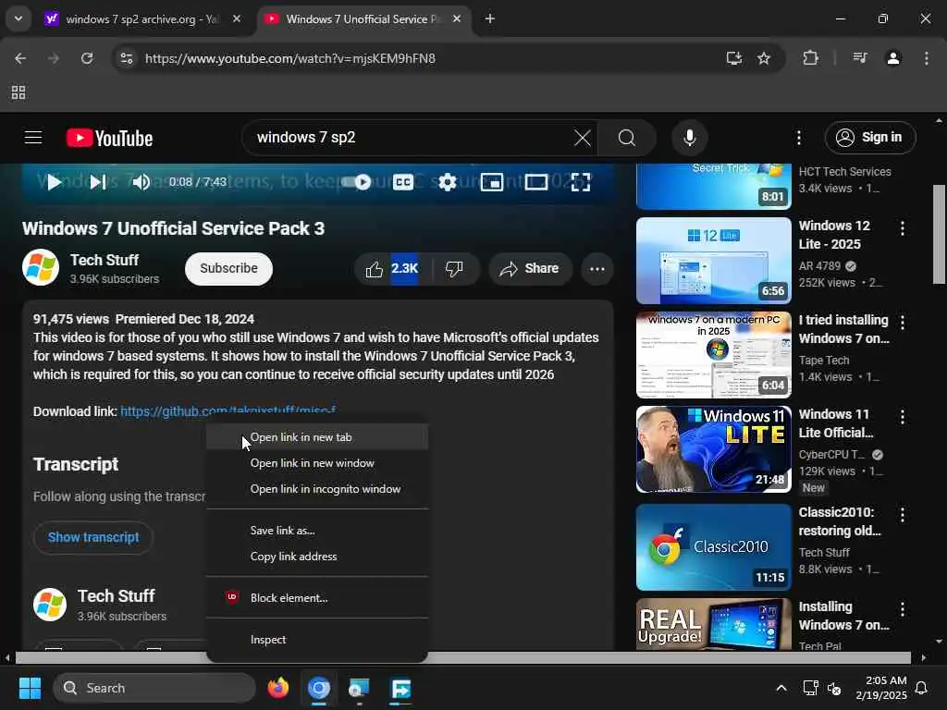947x710 pixels.
Task: Click the Sign in button
Action: click(x=869, y=138)
